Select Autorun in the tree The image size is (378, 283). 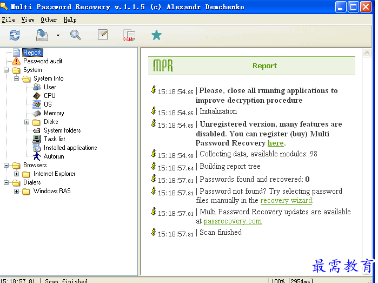(x=54, y=156)
